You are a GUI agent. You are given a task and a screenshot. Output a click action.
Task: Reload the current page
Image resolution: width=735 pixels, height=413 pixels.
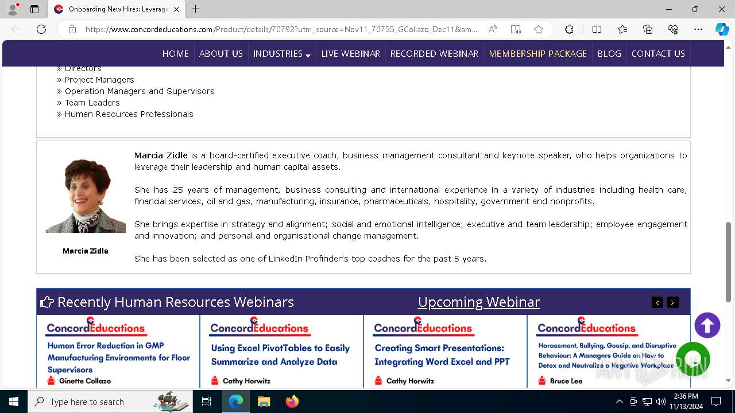[x=41, y=29]
